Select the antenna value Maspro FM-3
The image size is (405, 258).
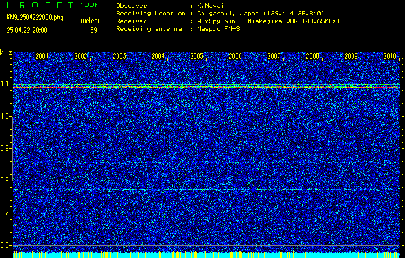point(218,29)
